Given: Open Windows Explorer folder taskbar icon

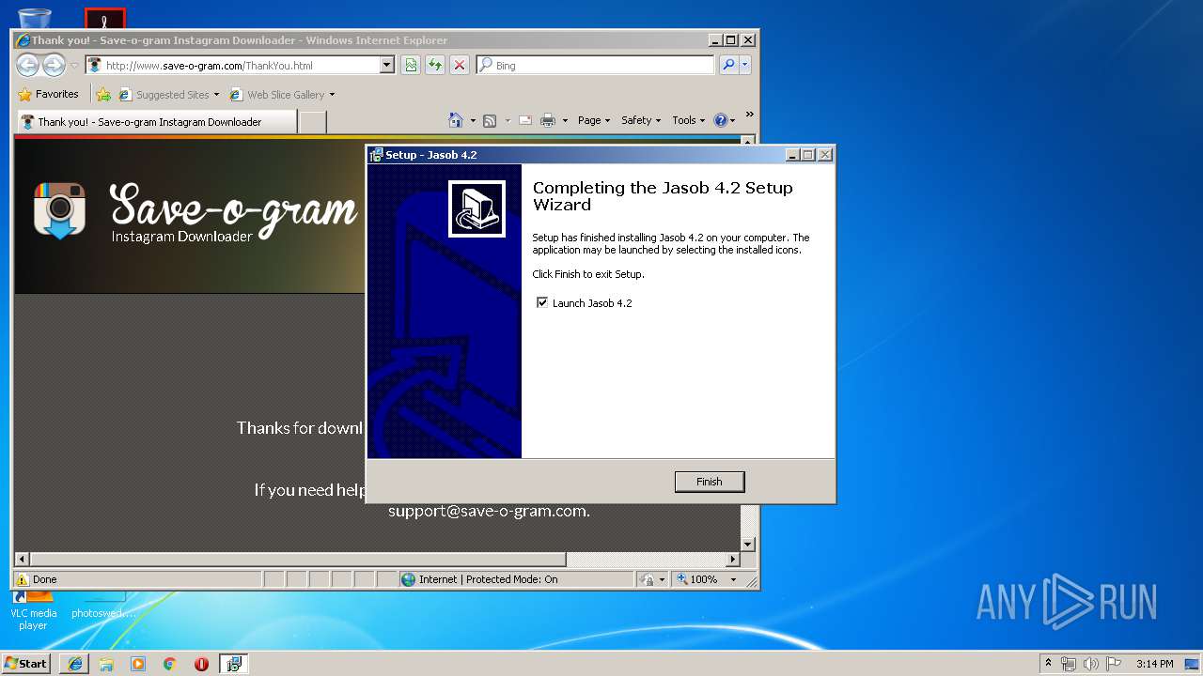Looking at the screenshot, I should coord(106,664).
